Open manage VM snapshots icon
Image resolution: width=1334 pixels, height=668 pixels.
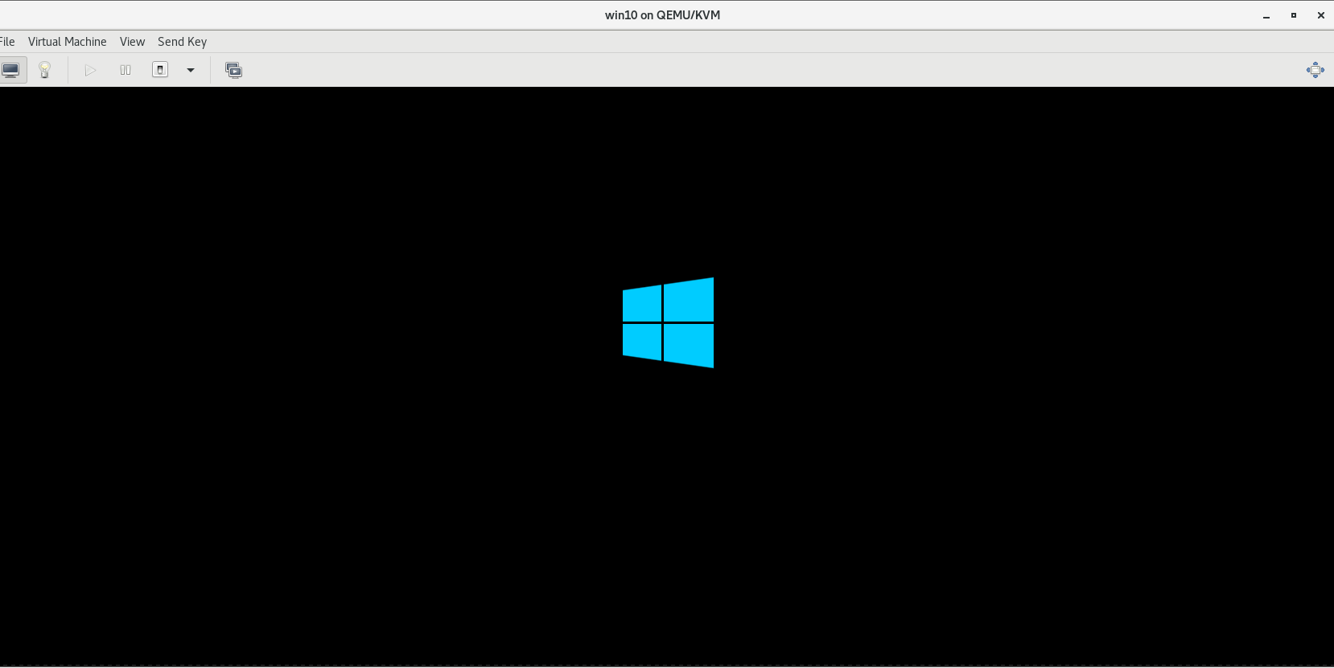[x=233, y=70]
